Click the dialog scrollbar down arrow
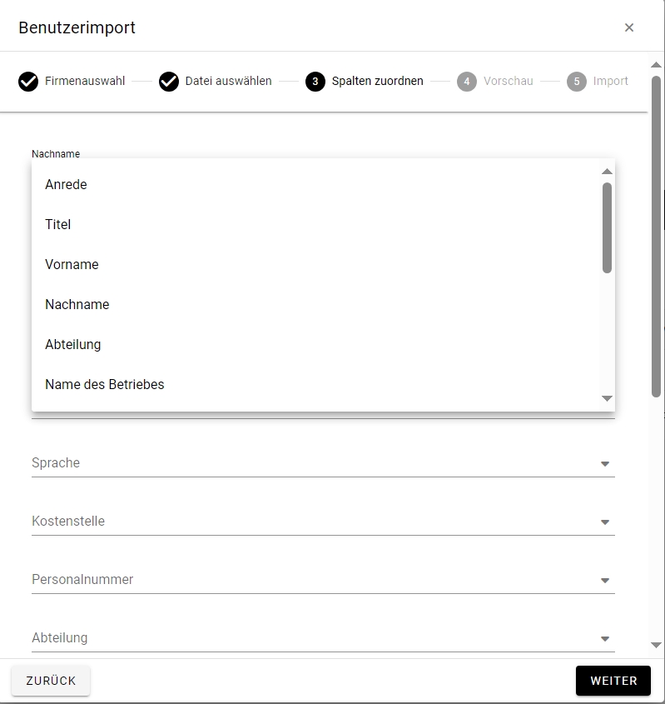 pos(656,645)
